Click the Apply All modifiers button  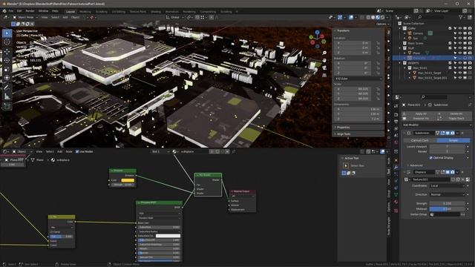click(419, 113)
